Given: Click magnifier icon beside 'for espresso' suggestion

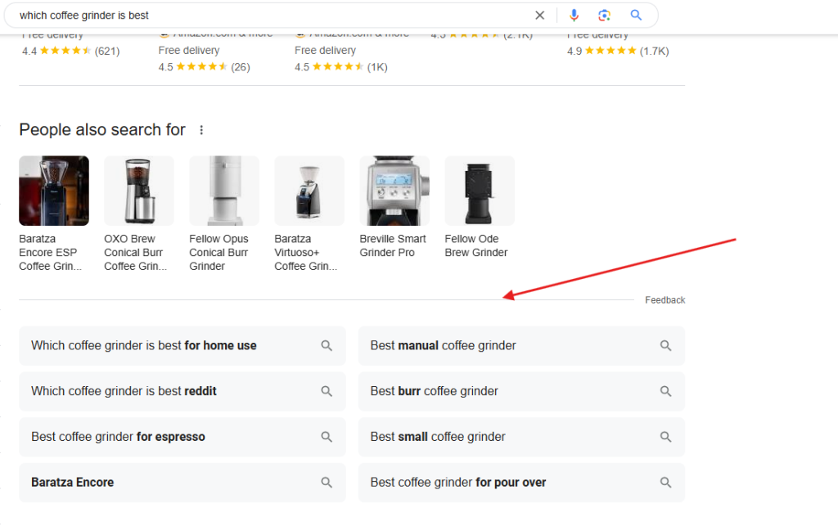Looking at the screenshot, I should (x=327, y=437).
